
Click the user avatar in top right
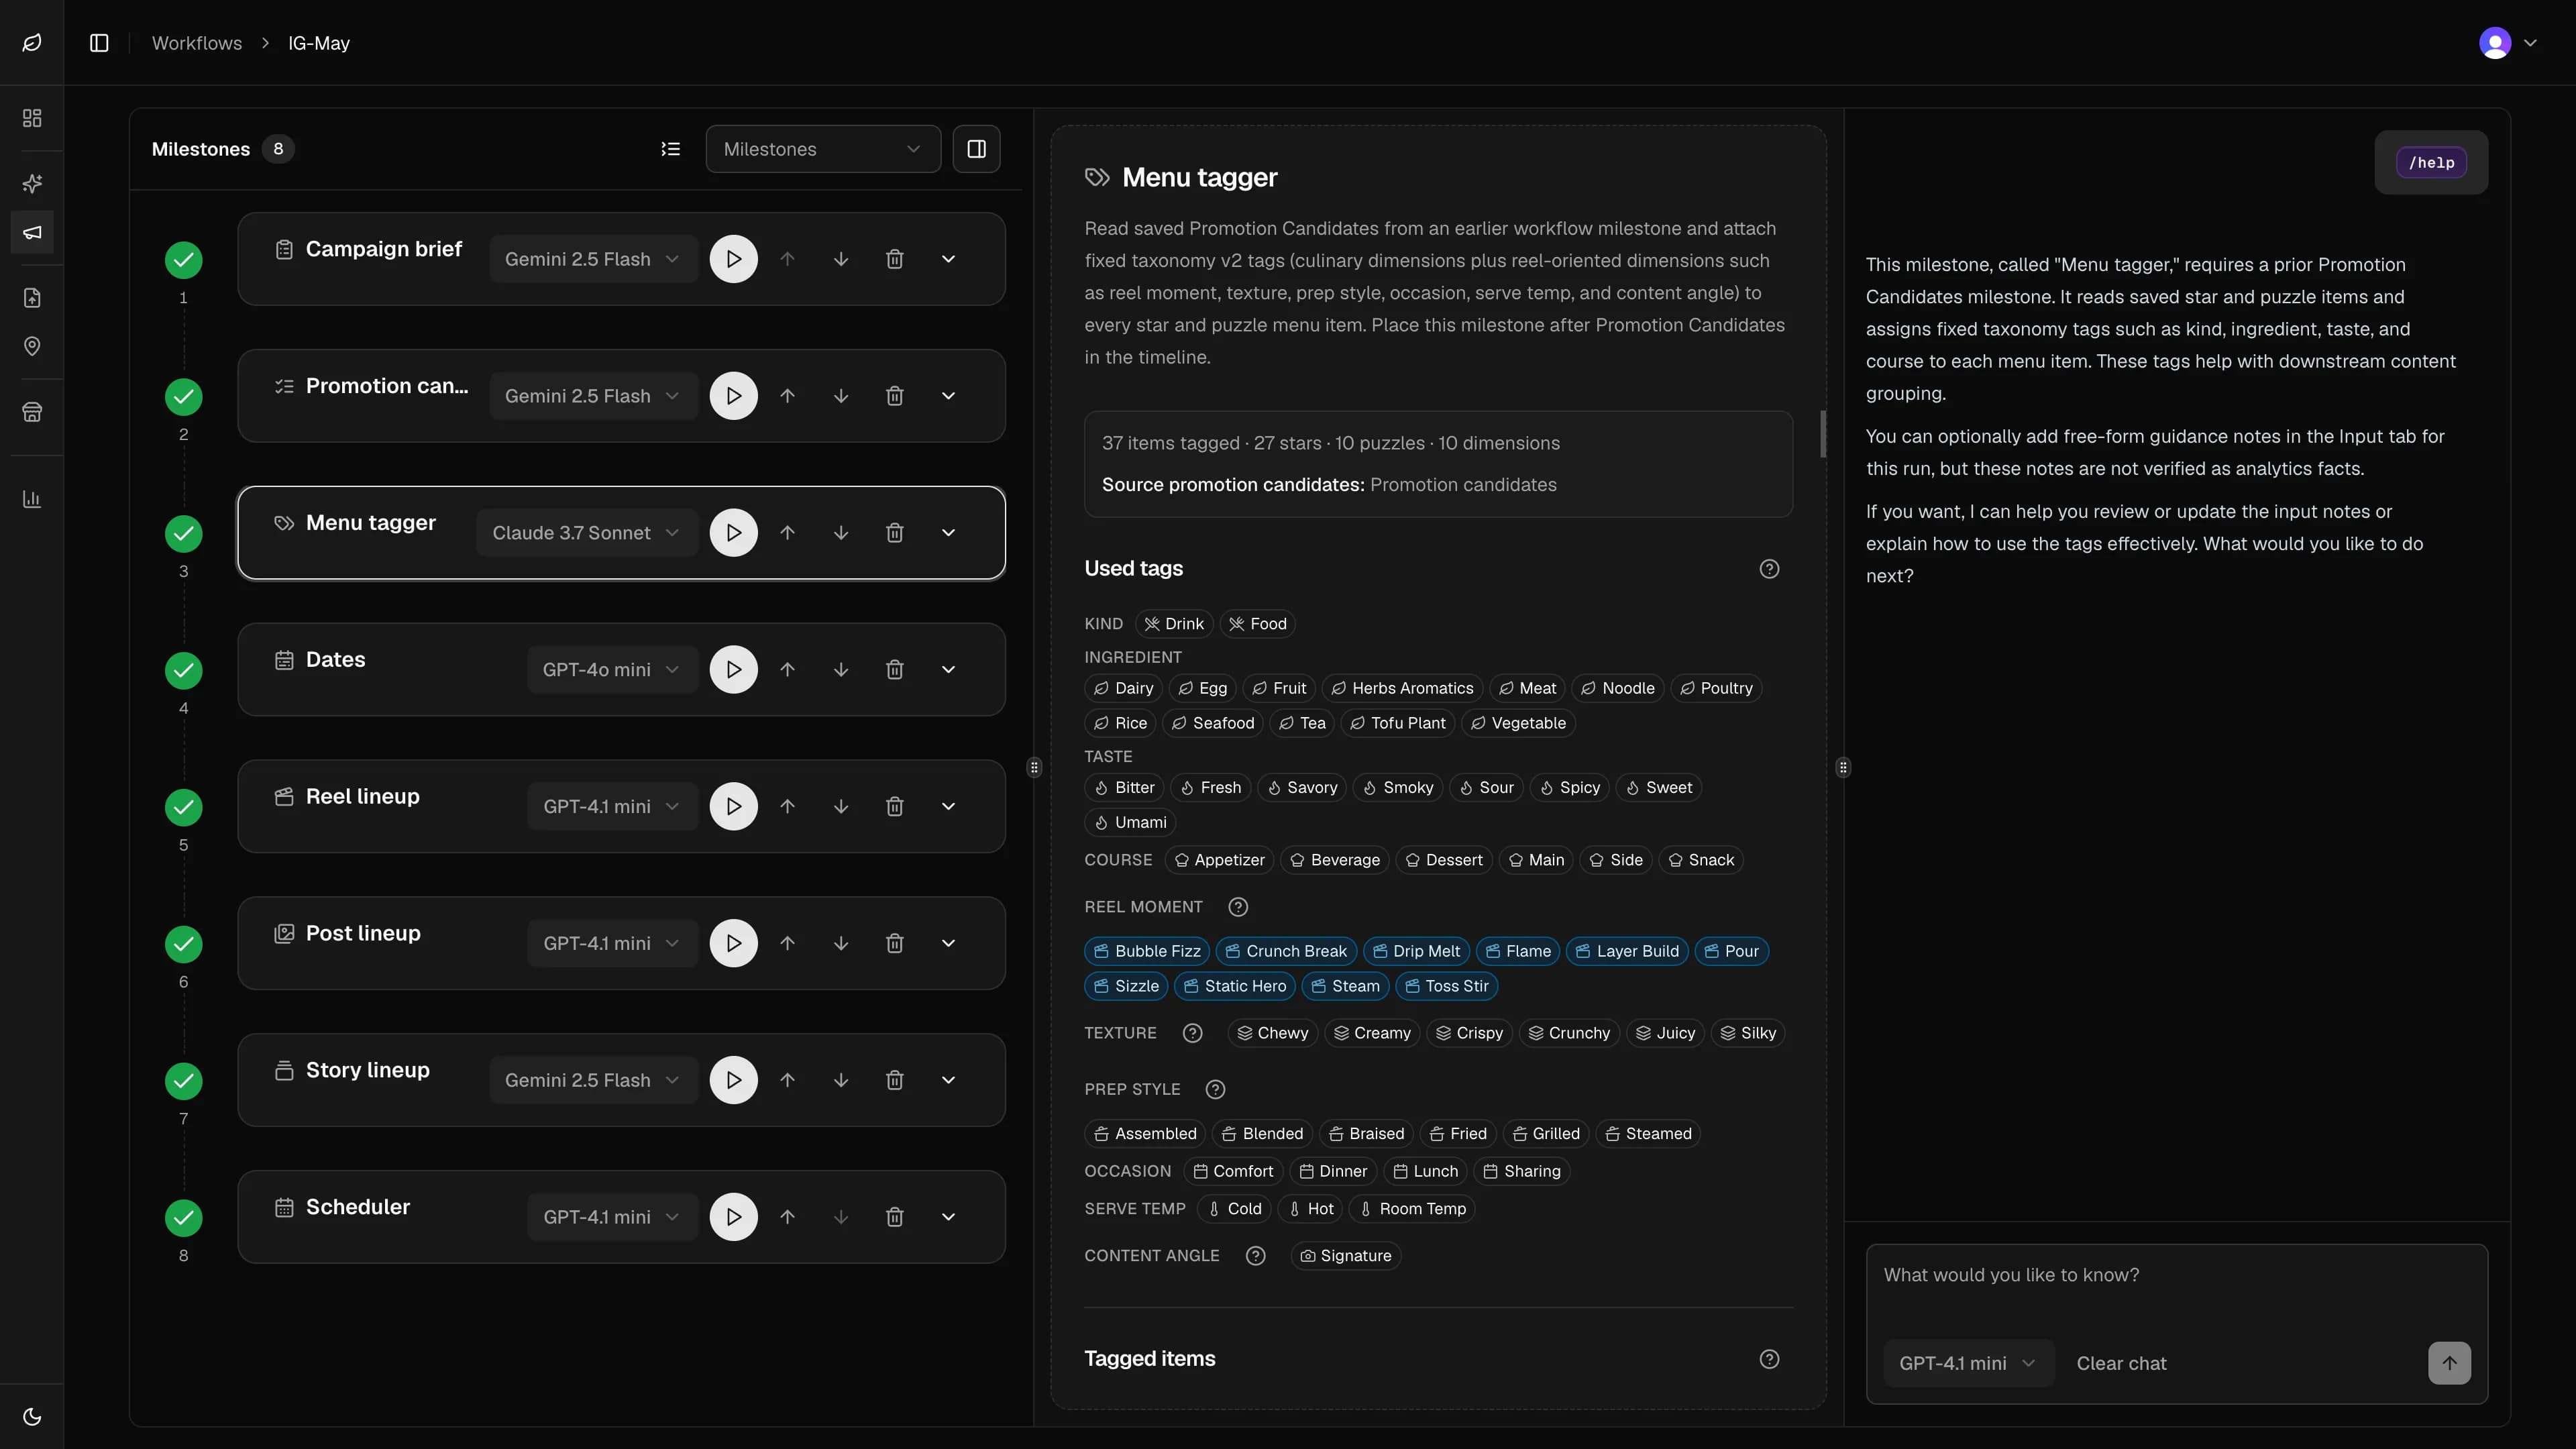[2495, 43]
